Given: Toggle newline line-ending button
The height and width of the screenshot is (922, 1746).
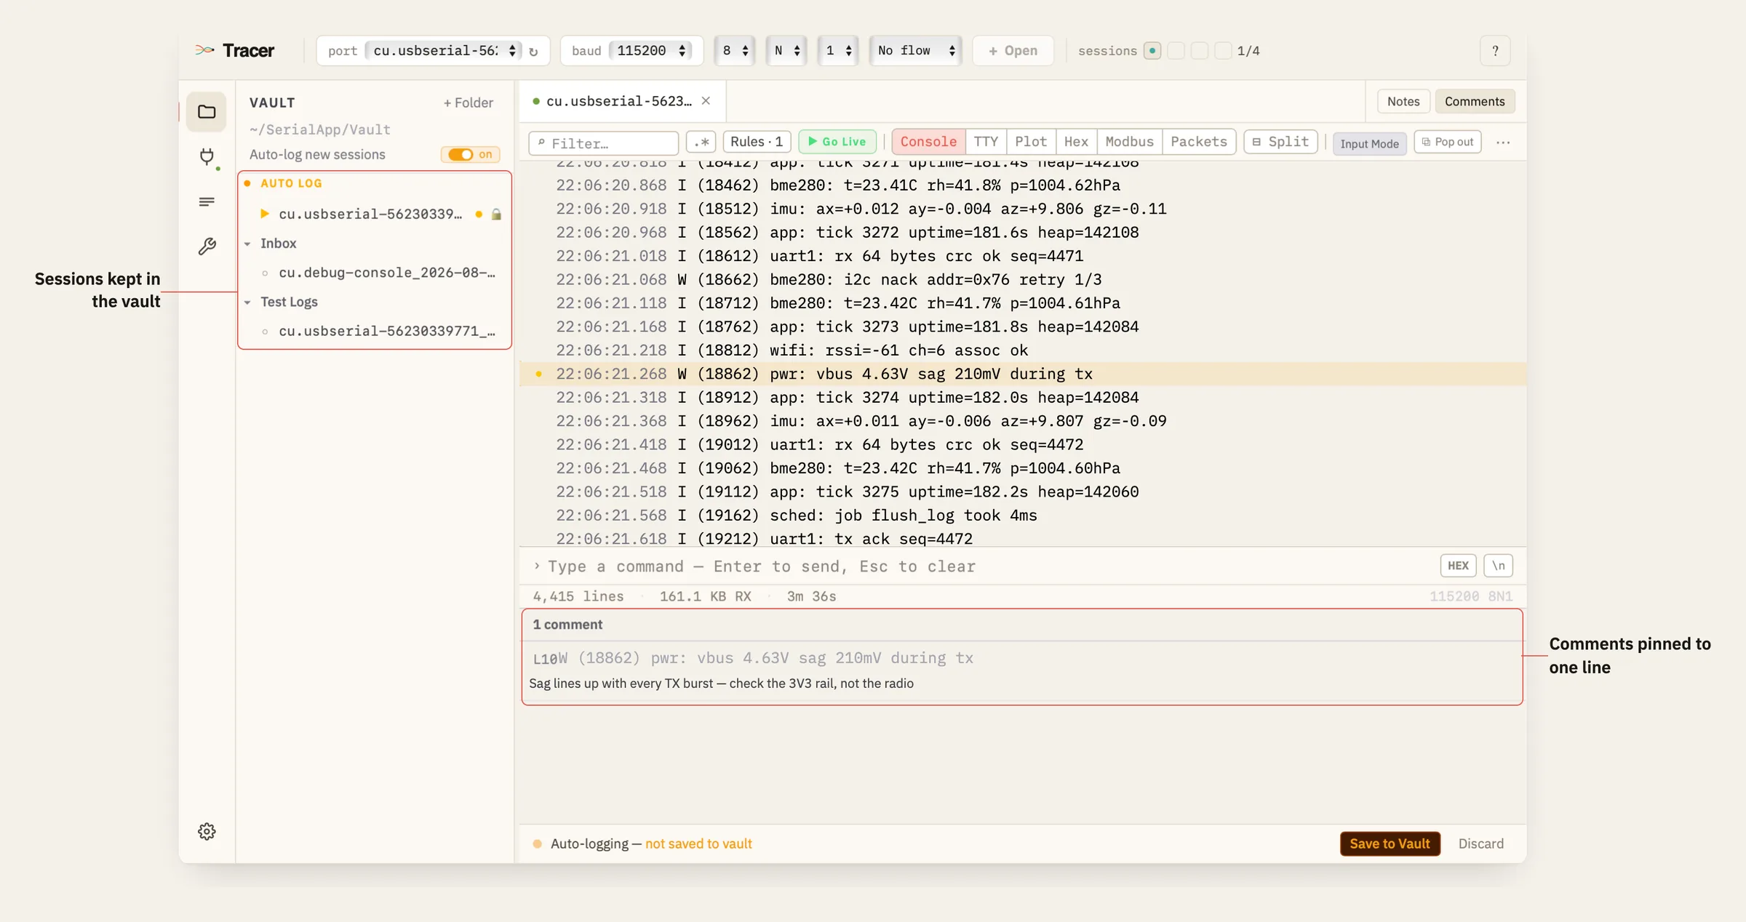Looking at the screenshot, I should (x=1499, y=566).
